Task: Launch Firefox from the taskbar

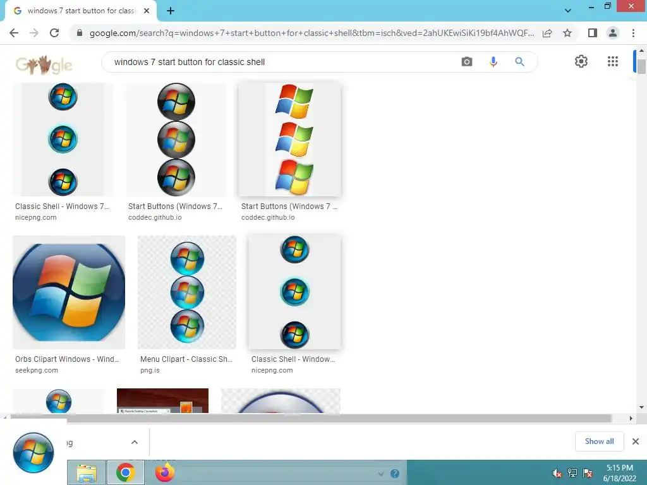Action: pos(165,472)
